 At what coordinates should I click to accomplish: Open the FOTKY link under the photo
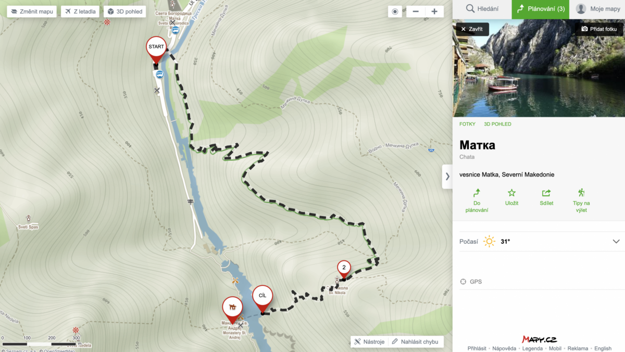[467, 124]
